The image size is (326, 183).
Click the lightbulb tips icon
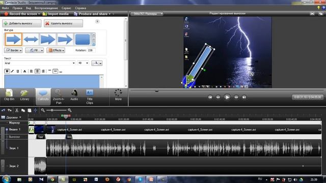click(x=318, y=8)
